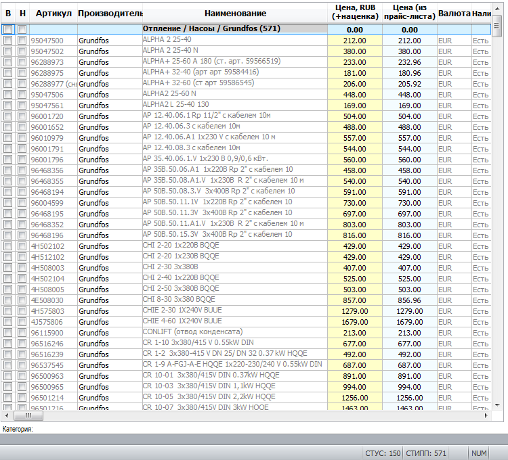
Task: Click article number 4H502104
Action: (47, 279)
